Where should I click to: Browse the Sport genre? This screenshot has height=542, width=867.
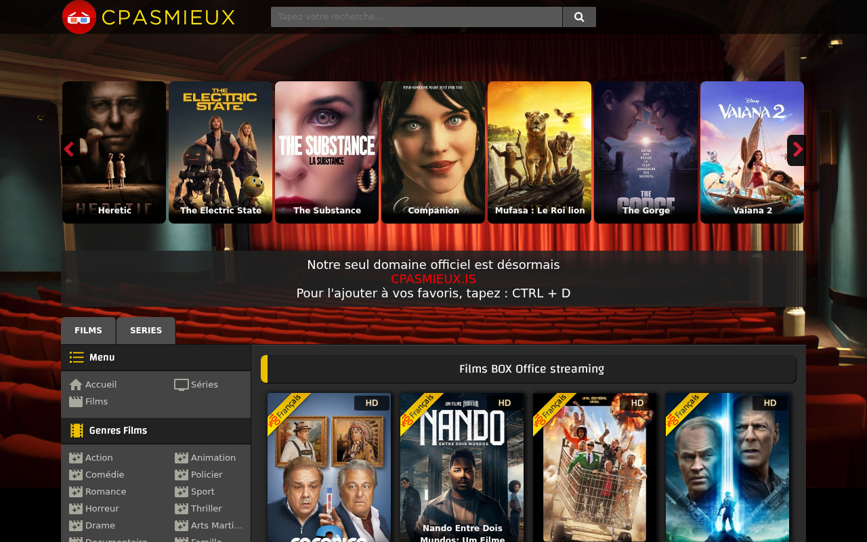coord(203,492)
